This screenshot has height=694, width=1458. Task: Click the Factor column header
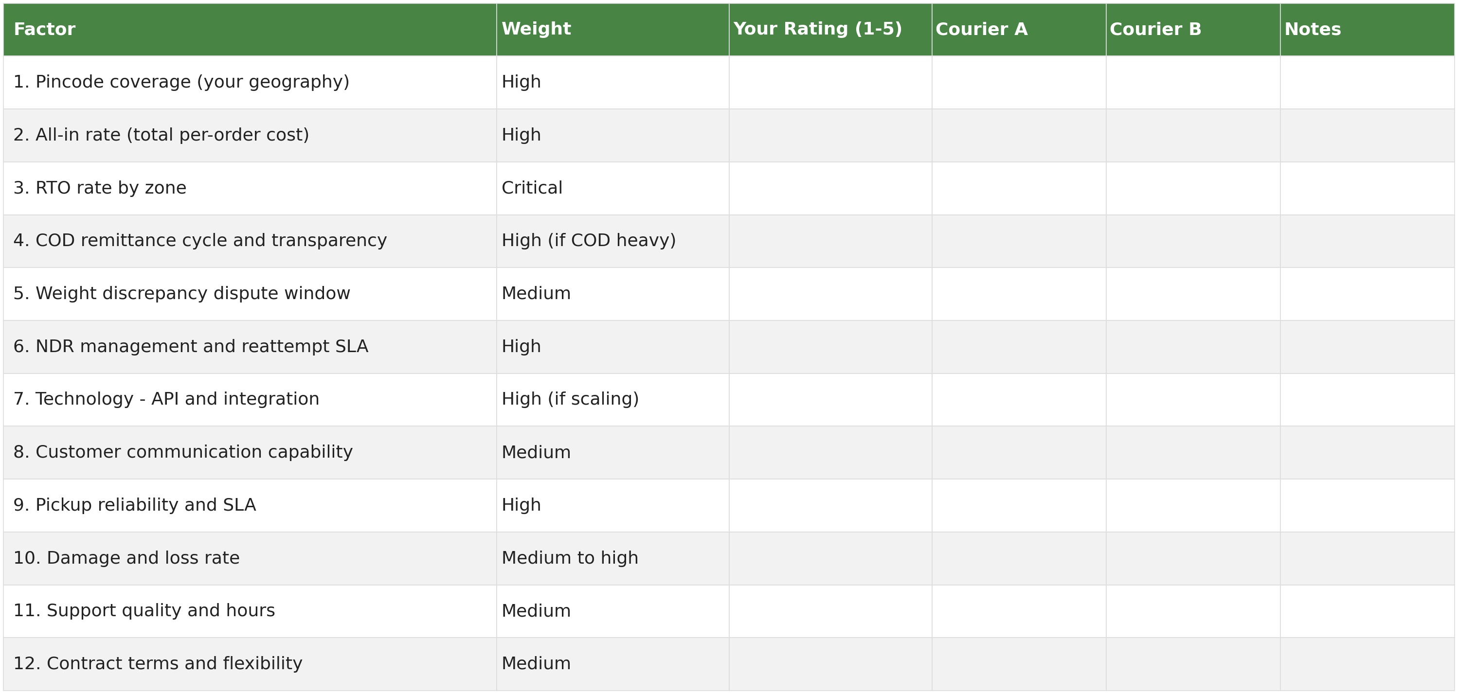250,29
